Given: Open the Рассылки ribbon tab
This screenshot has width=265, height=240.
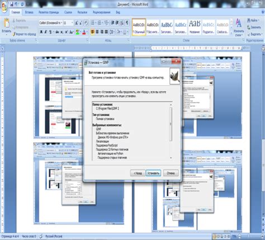Looking at the screenshot, I should tap(82, 12).
